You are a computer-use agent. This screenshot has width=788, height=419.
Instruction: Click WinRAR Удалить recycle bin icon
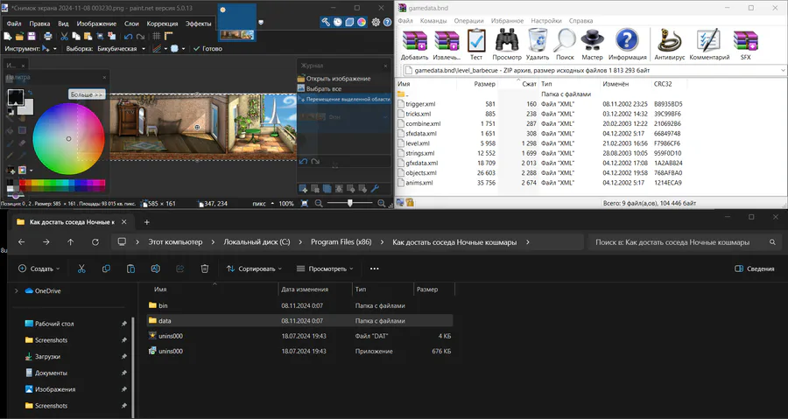click(x=538, y=45)
